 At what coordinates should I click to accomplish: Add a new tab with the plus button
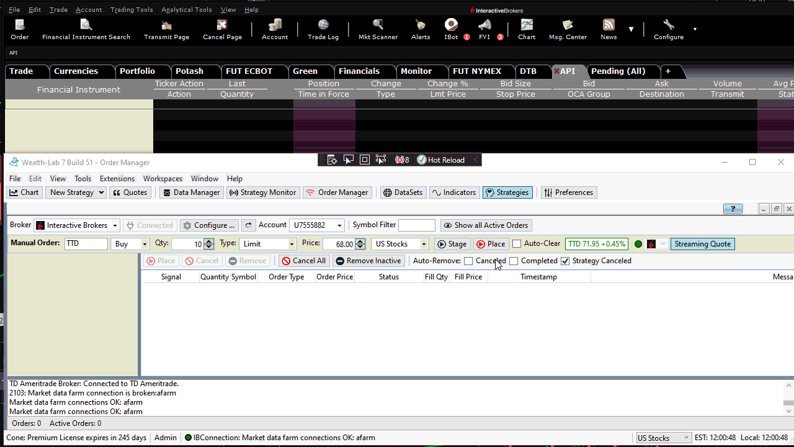pos(668,71)
